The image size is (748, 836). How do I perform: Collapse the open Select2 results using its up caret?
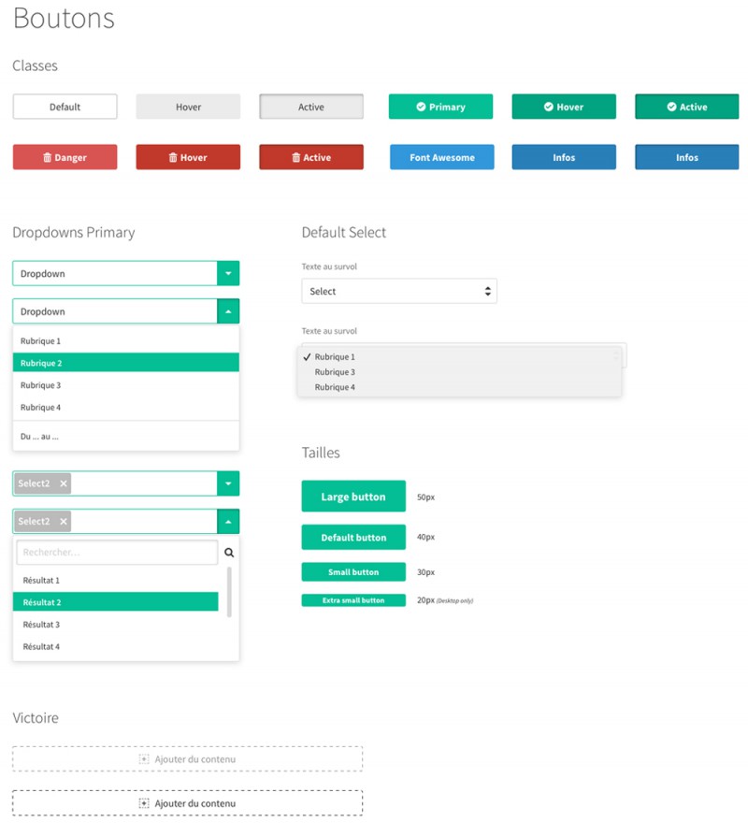tap(228, 522)
